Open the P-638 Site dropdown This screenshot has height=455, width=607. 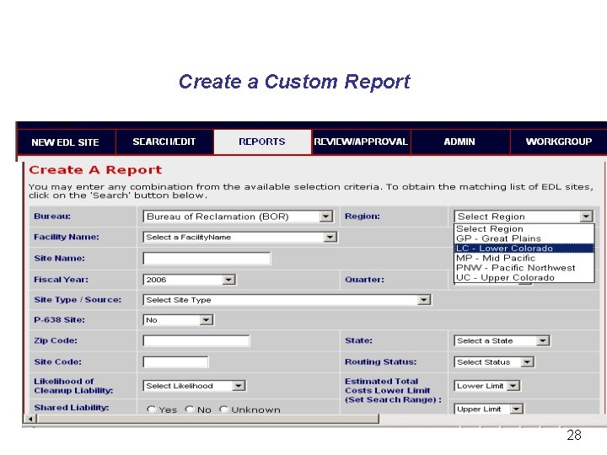click(x=178, y=320)
